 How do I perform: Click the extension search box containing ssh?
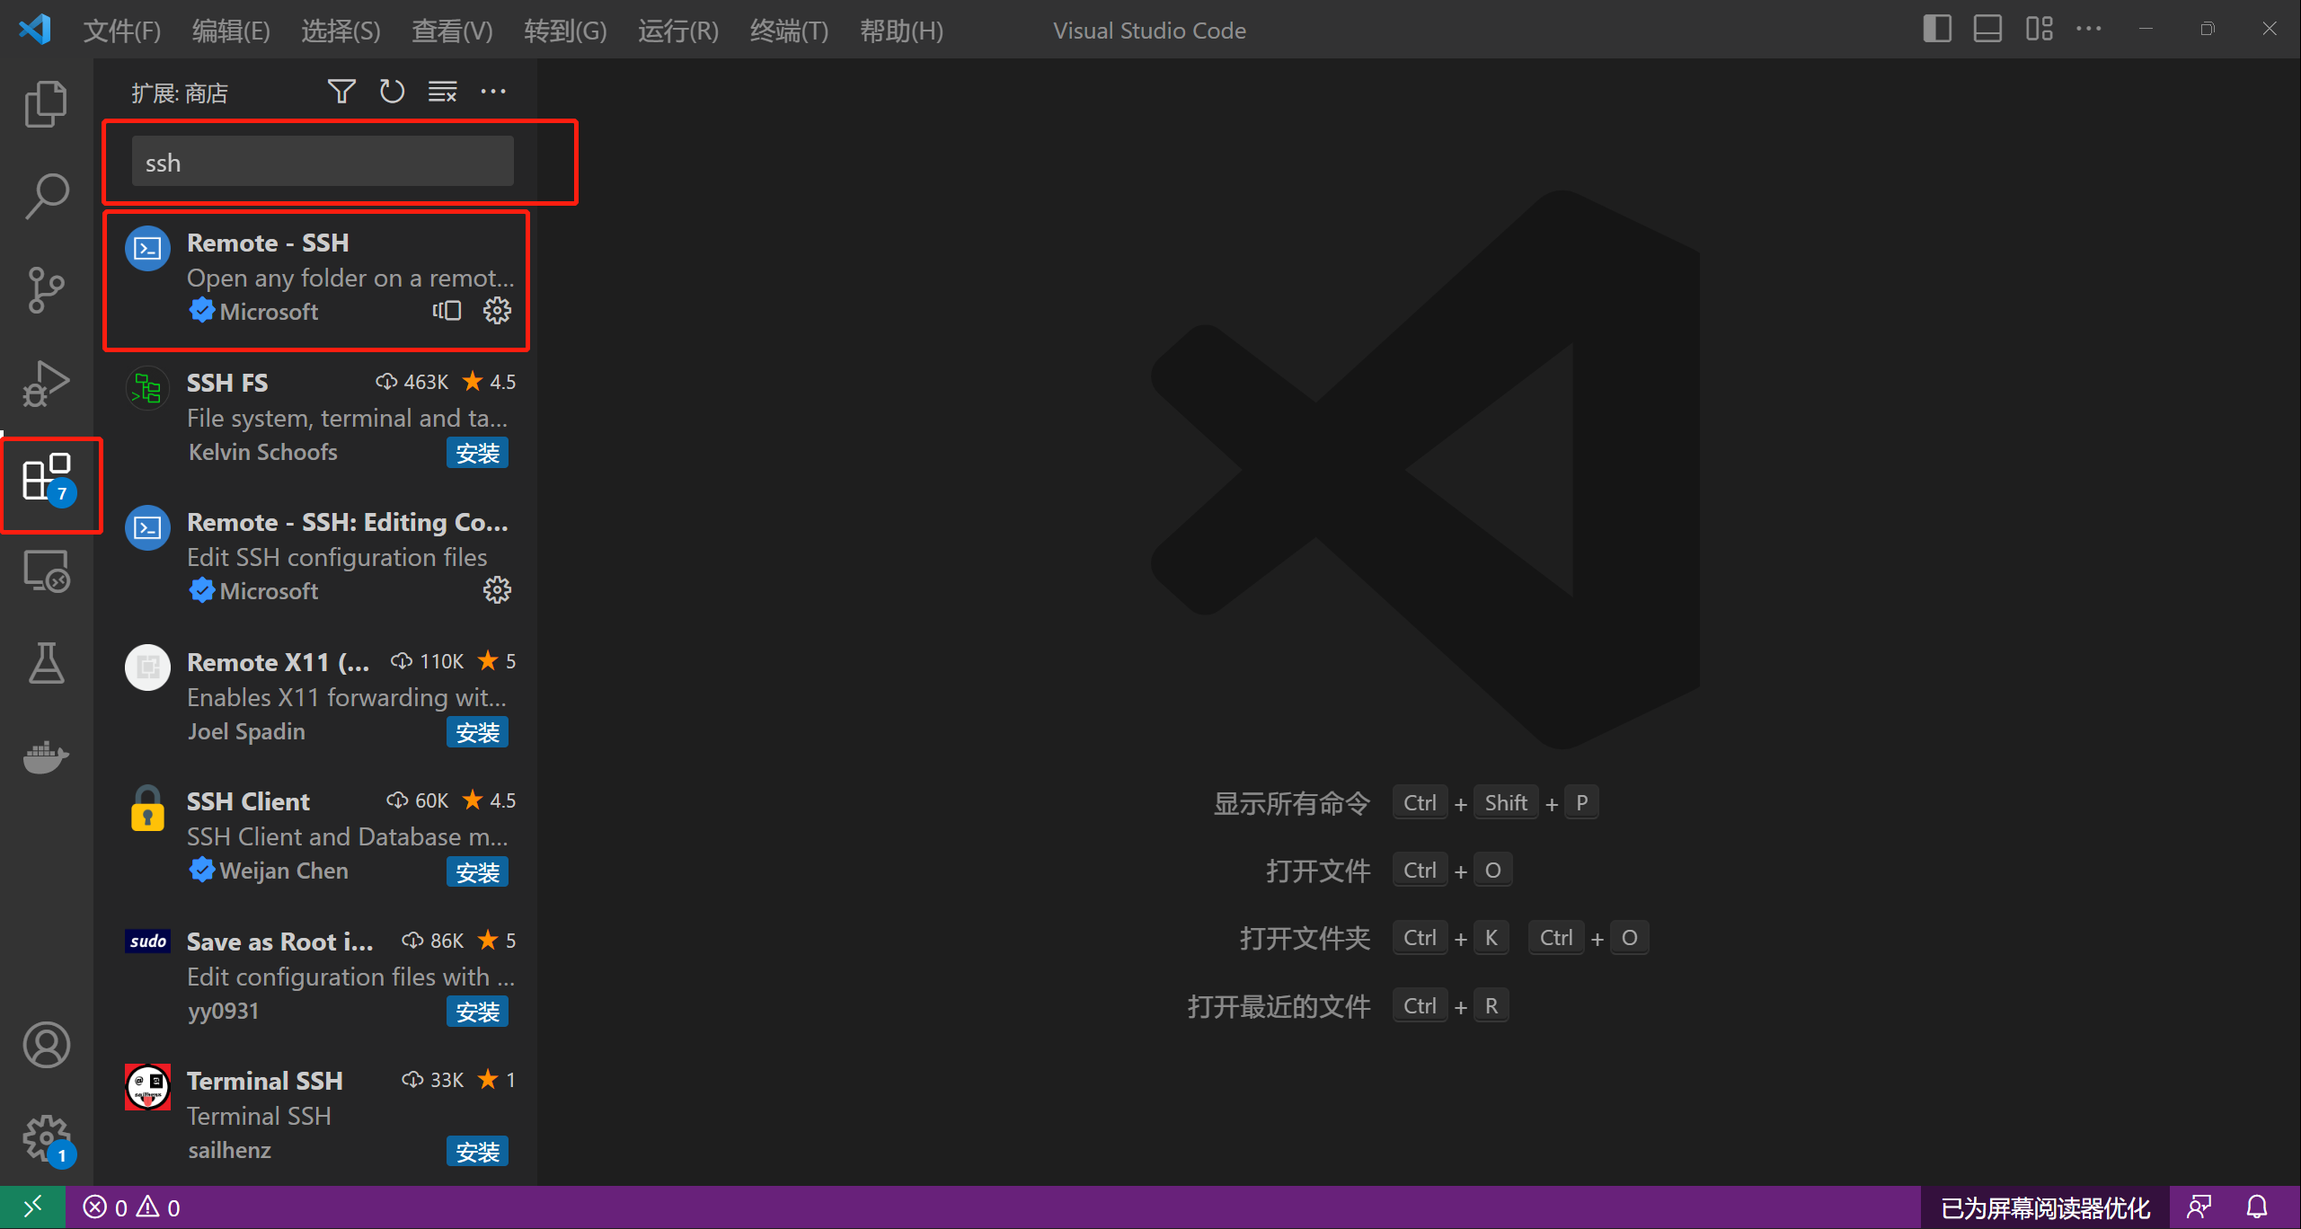pos(323,162)
